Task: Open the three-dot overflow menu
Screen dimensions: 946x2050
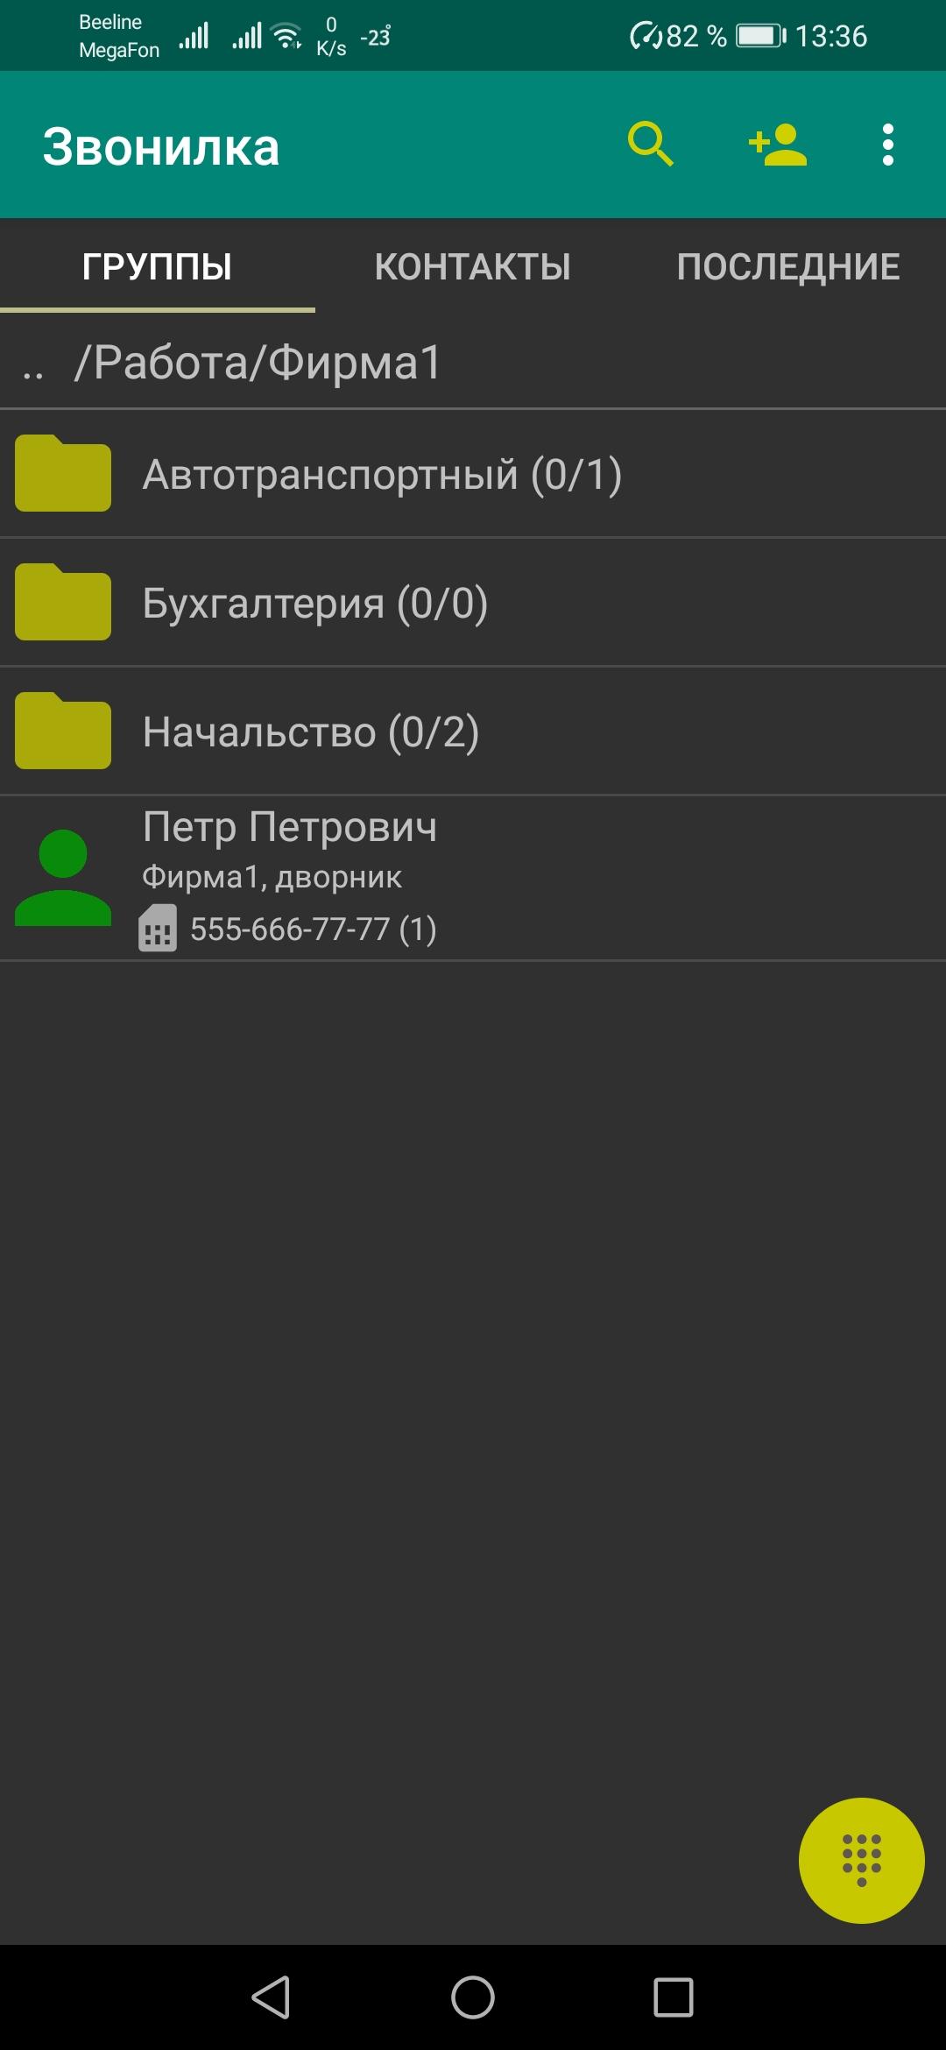Action: point(887,145)
